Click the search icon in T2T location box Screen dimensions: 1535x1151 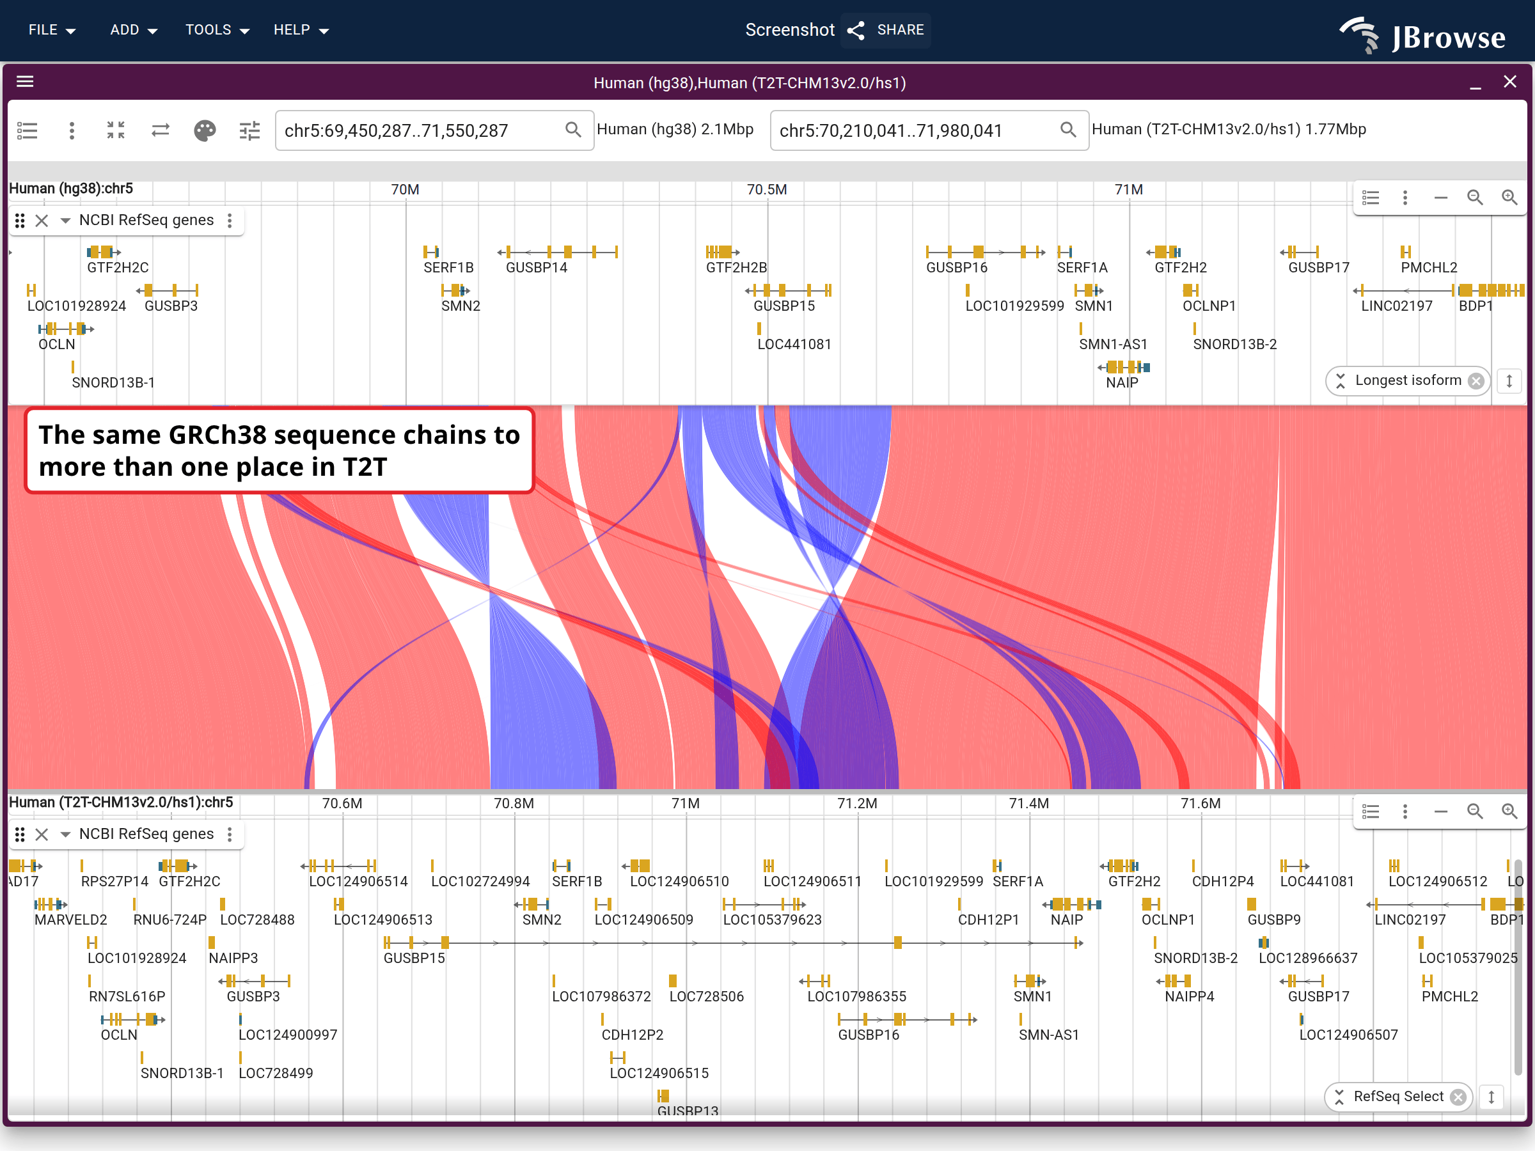coord(1068,130)
